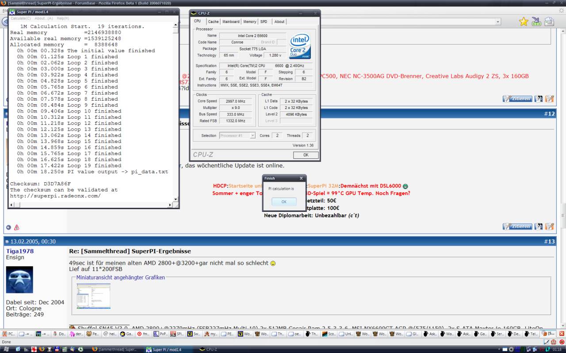
Task: Open About menu in Super PI
Action: tap(44, 19)
